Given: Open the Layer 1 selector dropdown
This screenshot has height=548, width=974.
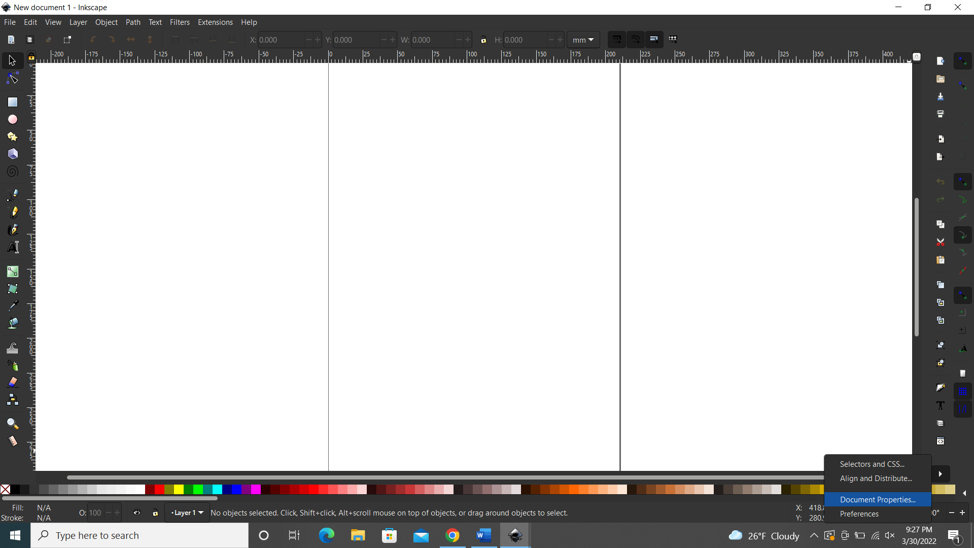Looking at the screenshot, I should coord(187,512).
